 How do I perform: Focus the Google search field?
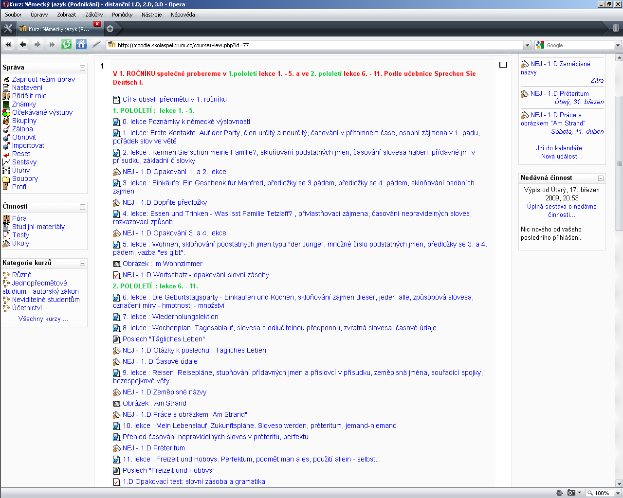(x=579, y=45)
